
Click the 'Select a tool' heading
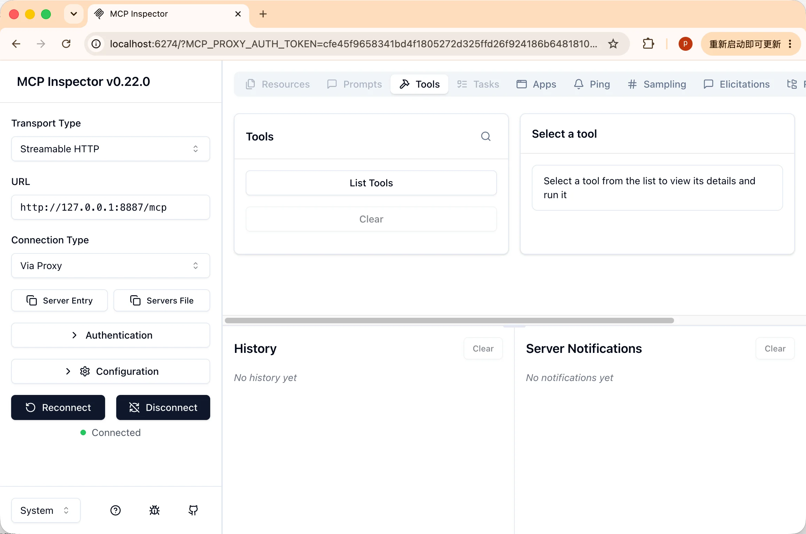tap(564, 134)
